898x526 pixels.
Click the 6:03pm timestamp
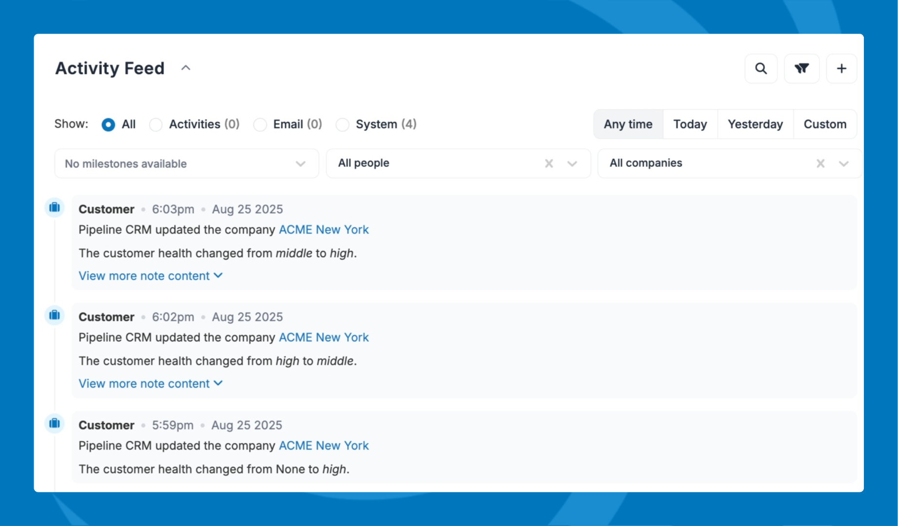click(173, 209)
